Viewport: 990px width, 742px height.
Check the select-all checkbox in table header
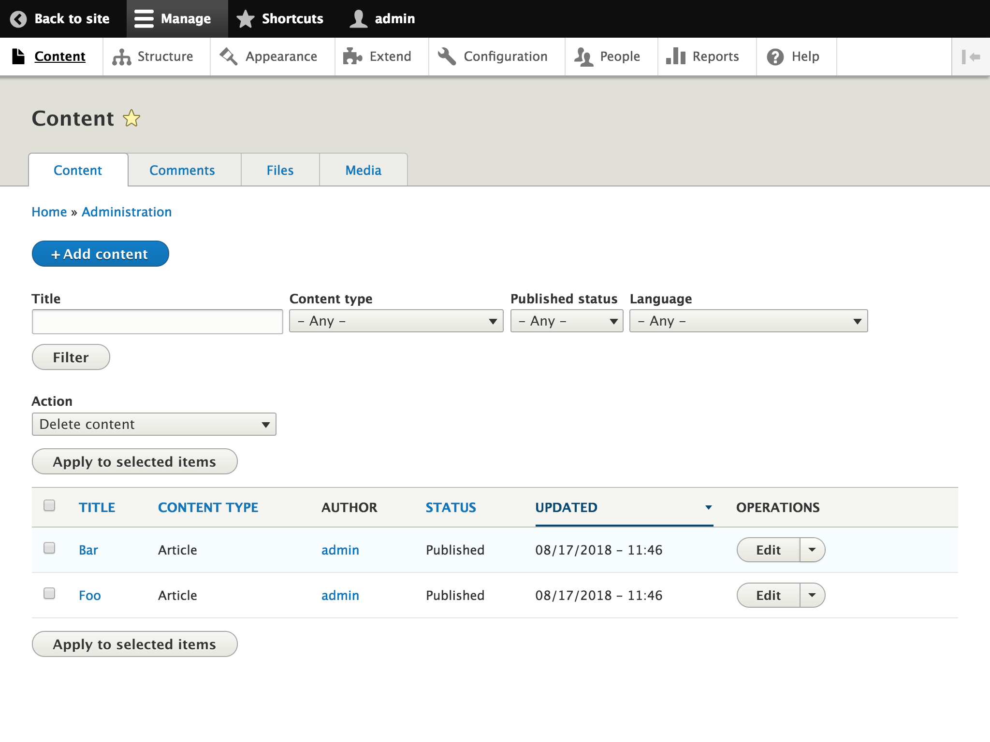coord(49,505)
